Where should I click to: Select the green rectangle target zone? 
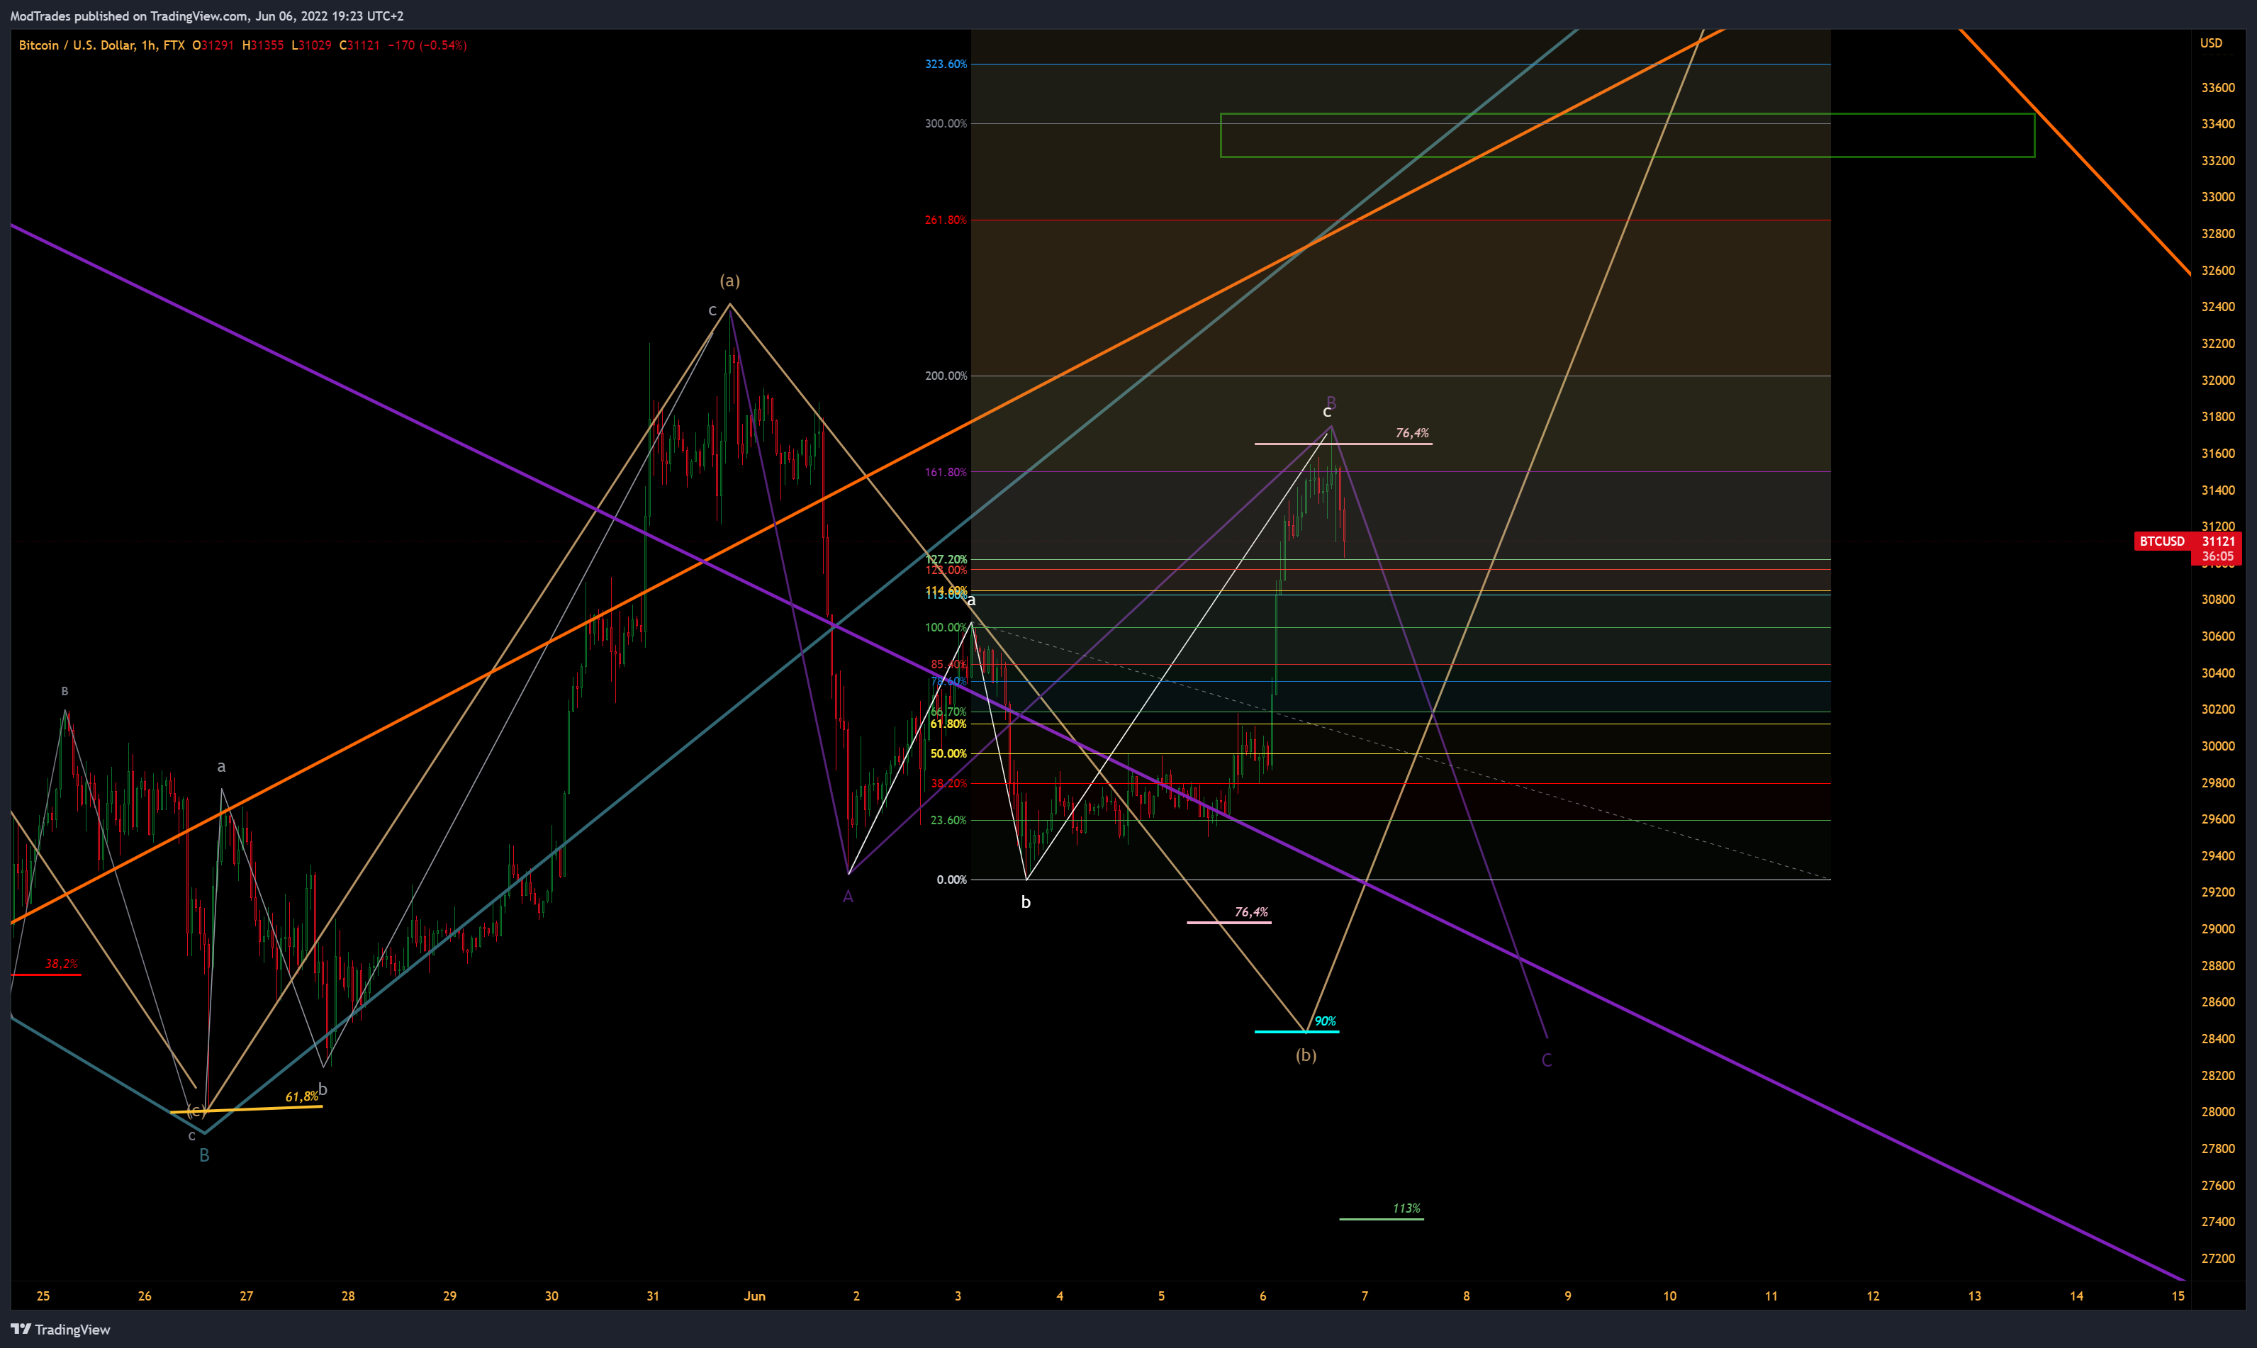point(1627,135)
